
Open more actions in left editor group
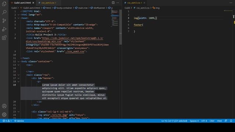118,3
